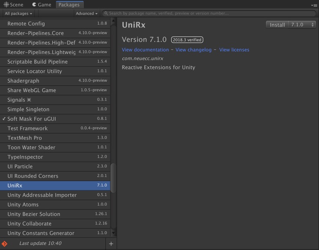319x250 pixels.
Task: Select the UniRx row in list
Action: click(x=55, y=185)
